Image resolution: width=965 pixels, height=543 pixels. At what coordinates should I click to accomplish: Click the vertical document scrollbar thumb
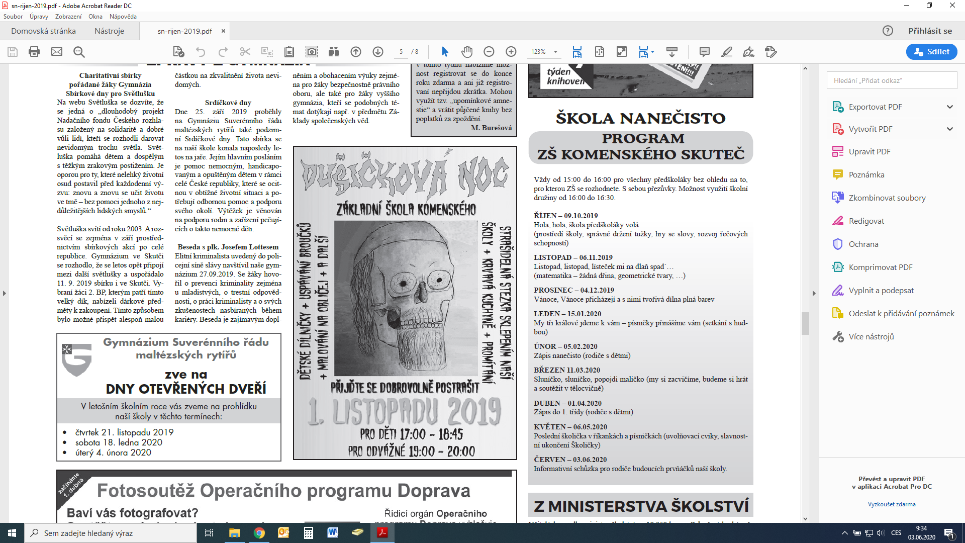click(x=805, y=323)
